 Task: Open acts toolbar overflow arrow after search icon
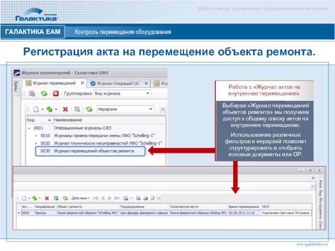159,198
